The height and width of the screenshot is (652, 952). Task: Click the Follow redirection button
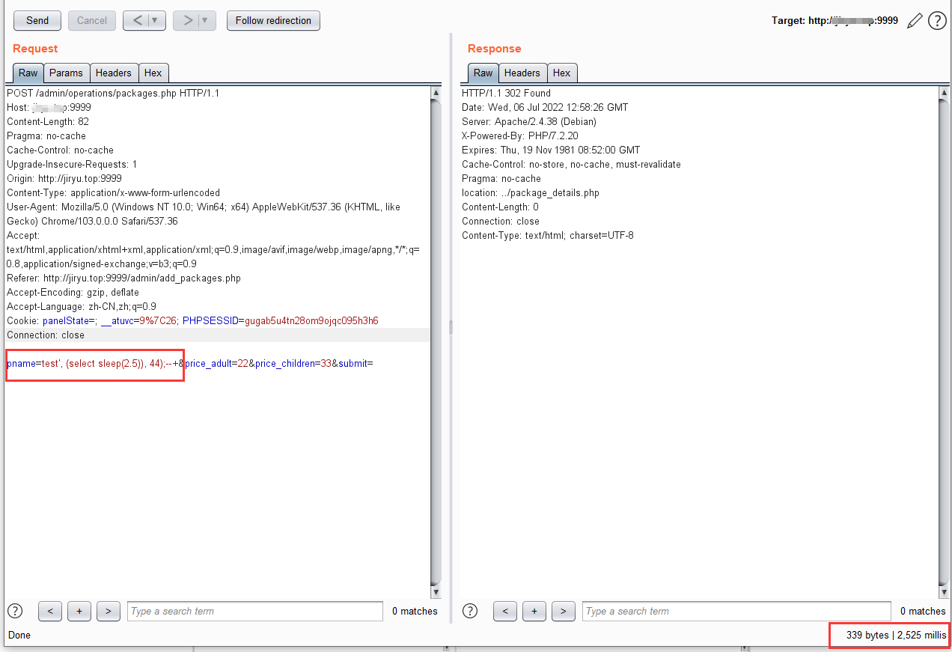273,20
